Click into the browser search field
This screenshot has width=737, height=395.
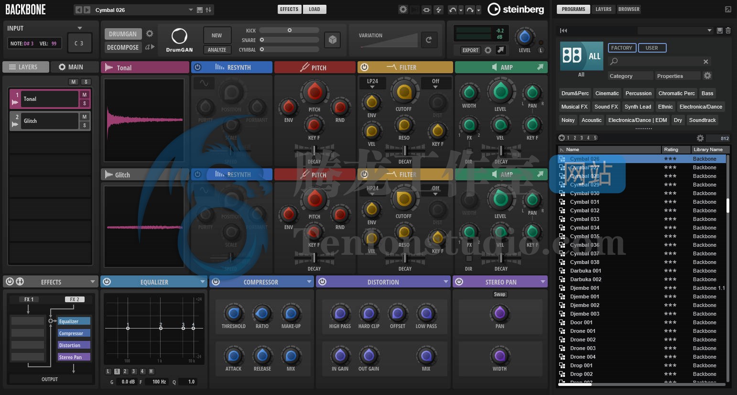click(x=660, y=61)
